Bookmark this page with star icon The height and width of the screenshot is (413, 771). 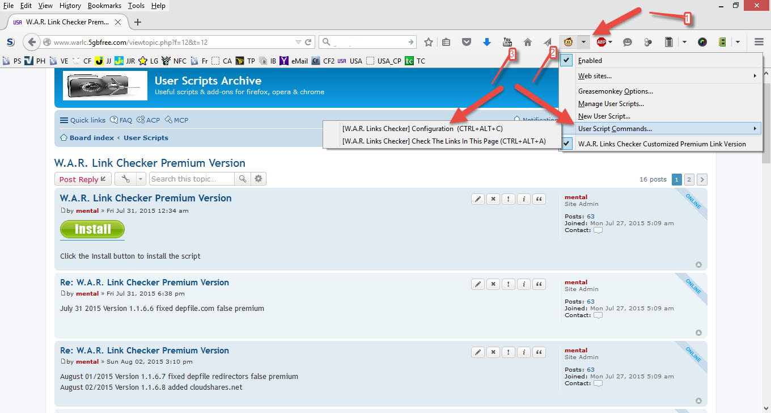click(429, 42)
